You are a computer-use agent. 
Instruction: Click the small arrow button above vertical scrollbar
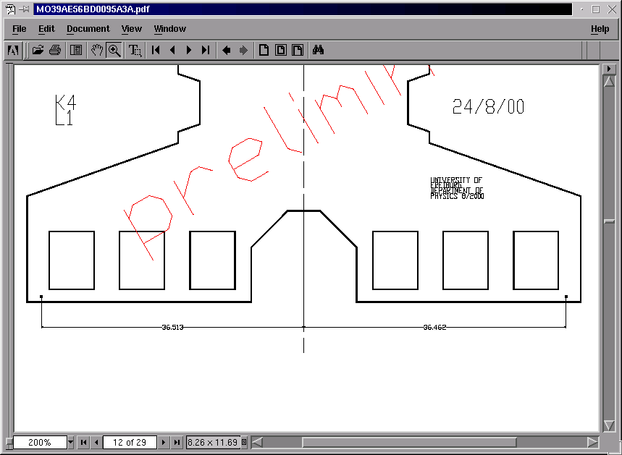(609, 69)
